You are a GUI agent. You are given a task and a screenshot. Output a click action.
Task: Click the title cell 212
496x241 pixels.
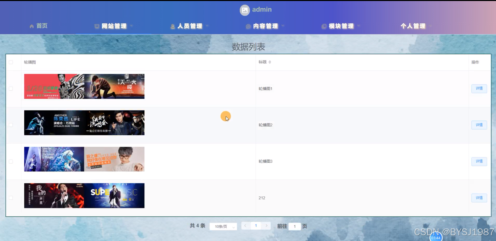(262, 198)
